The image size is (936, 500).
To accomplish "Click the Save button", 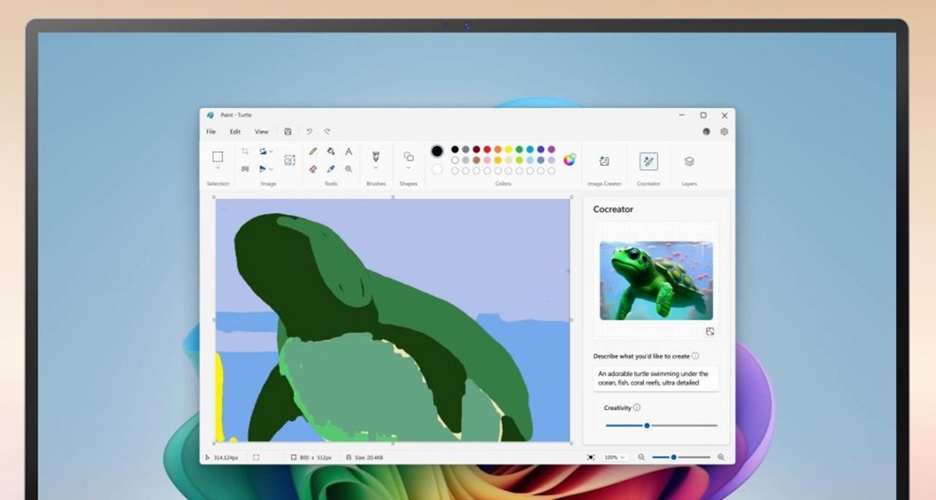I will (x=288, y=132).
